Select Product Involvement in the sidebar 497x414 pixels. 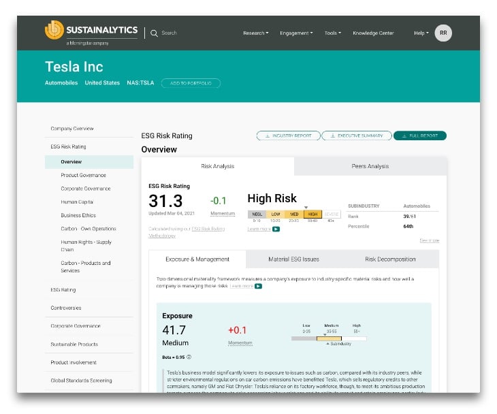[x=74, y=362]
